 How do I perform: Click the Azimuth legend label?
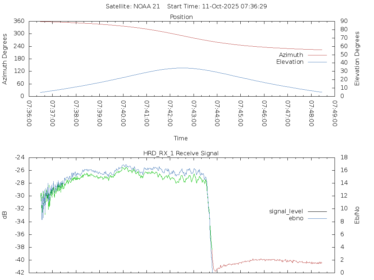pos(291,55)
